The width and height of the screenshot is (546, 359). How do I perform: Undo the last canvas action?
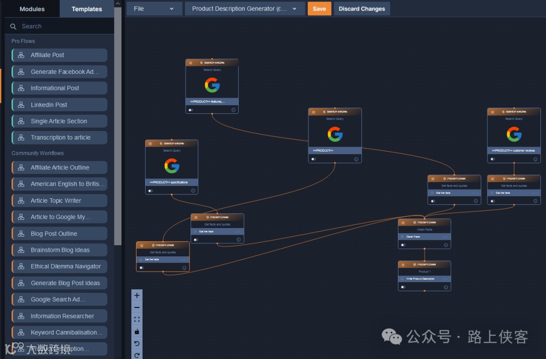pos(137,344)
